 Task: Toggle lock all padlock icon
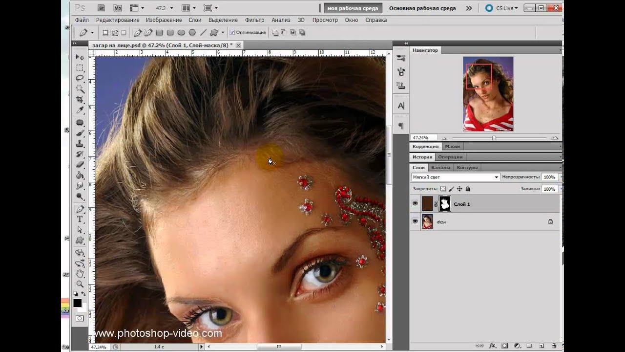[x=468, y=189]
